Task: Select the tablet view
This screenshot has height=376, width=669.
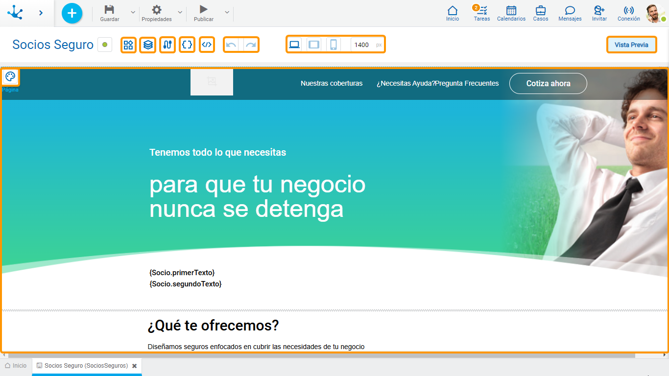Action: pyautogui.click(x=314, y=45)
